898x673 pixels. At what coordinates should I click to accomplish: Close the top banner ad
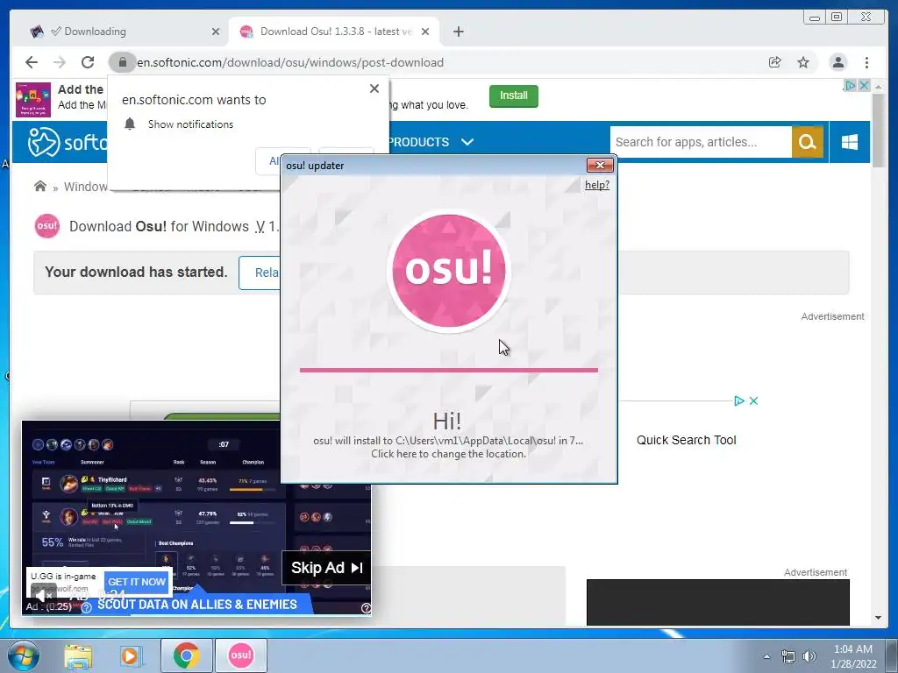(864, 85)
